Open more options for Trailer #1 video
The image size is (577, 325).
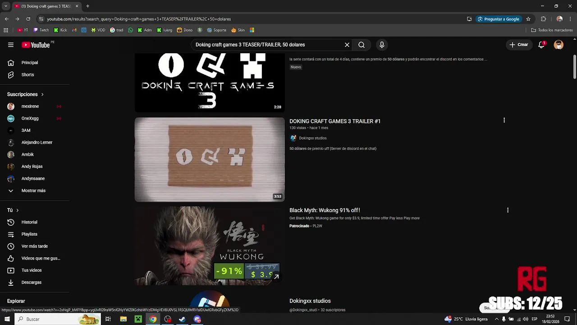tap(504, 120)
